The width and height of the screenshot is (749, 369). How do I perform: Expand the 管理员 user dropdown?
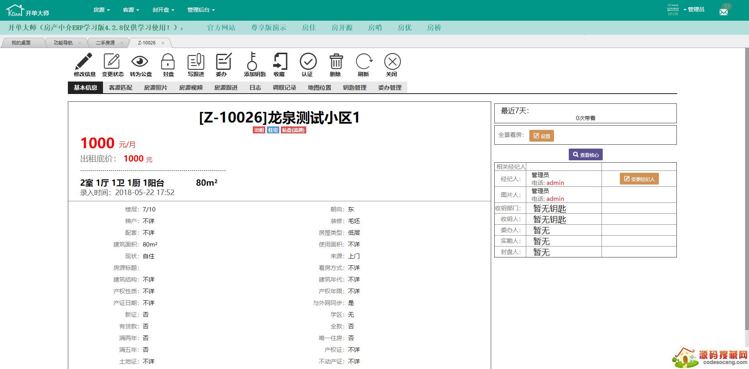pyautogui.click(x=694, y=9)
